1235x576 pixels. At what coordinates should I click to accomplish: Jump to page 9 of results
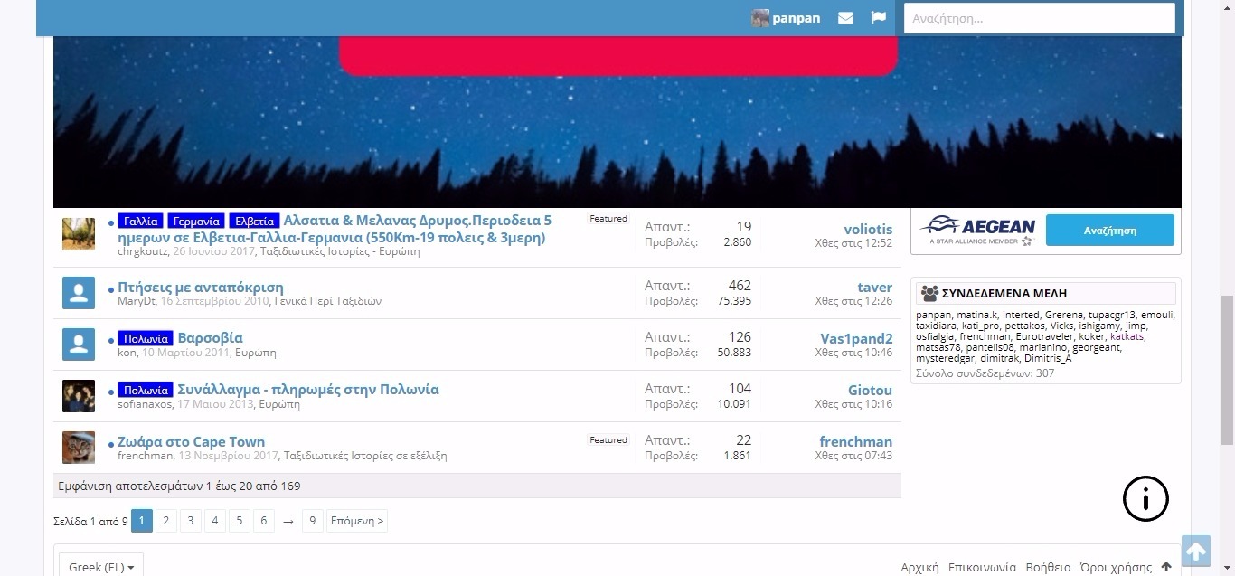click(312, 521)
